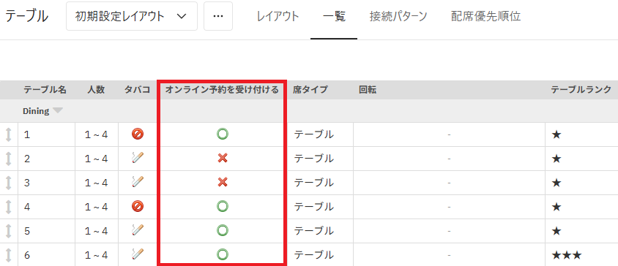Click the smoking cigarette icon for table 2

click(x=138, y=158)
